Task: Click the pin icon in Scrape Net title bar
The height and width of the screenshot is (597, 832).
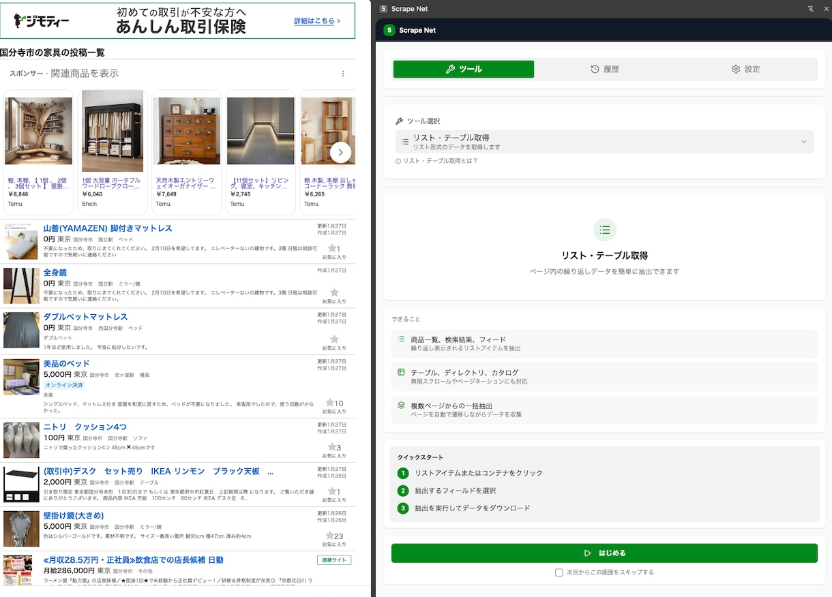Action: coord(811,9)
